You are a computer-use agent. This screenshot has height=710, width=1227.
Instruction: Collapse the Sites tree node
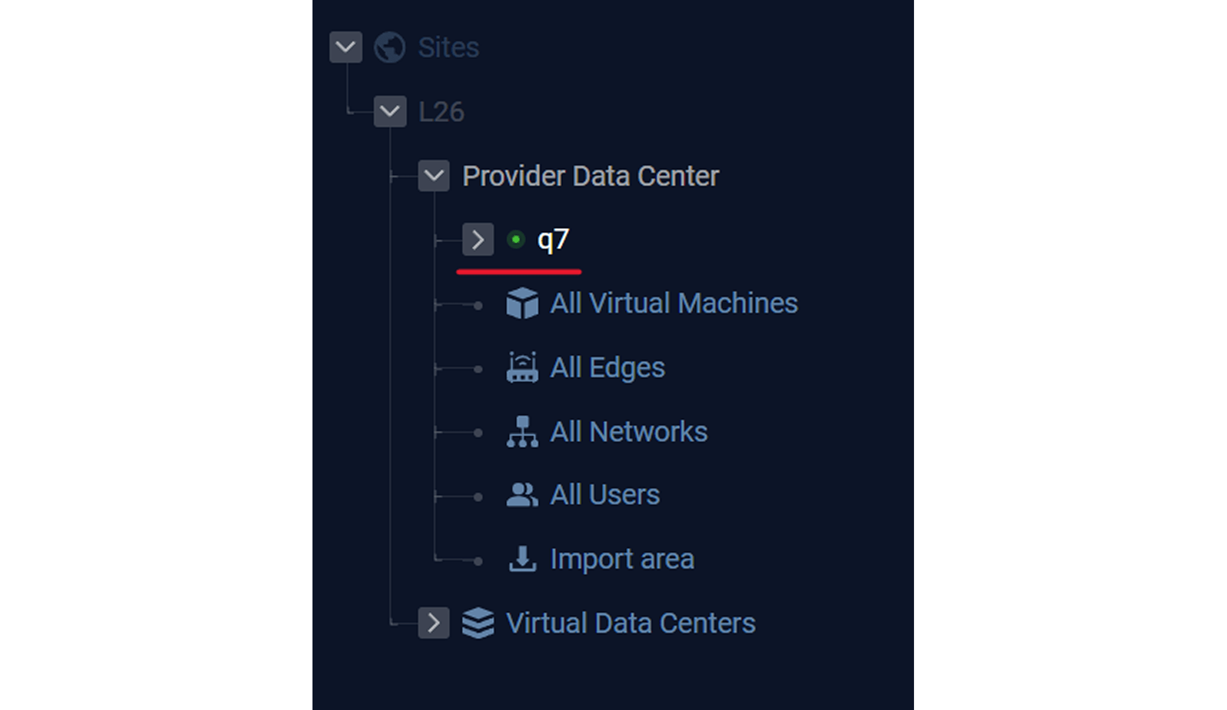(346, 47)
